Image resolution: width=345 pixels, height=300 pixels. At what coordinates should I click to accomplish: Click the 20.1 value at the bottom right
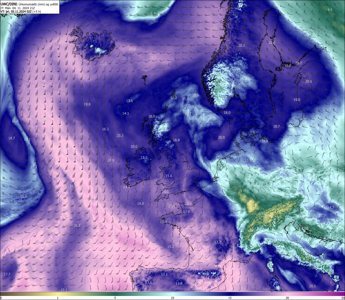312,286
